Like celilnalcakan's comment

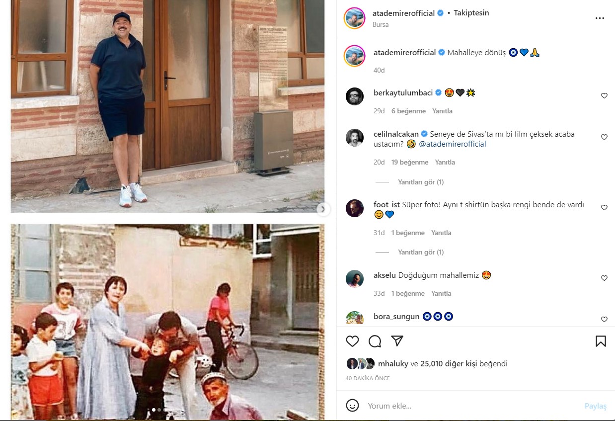(x=604, y=137)
